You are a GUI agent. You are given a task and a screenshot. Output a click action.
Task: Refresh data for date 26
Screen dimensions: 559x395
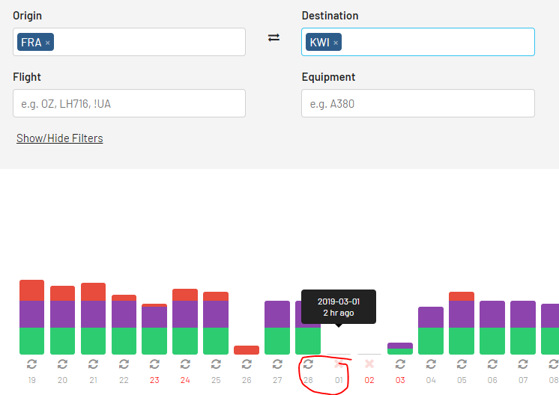coord(247,364)
